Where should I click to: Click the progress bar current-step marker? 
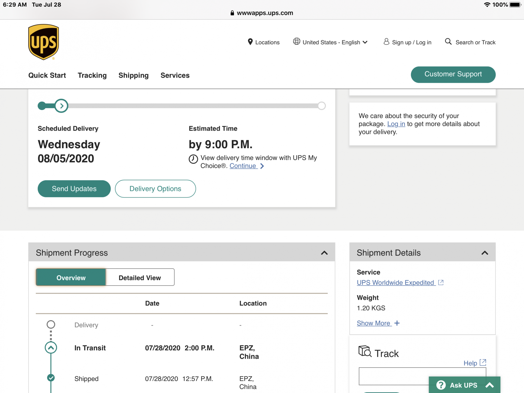[x=61, y=106]
